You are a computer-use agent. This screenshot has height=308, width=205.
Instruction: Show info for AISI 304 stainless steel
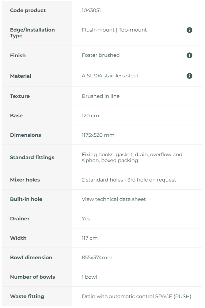189,76
